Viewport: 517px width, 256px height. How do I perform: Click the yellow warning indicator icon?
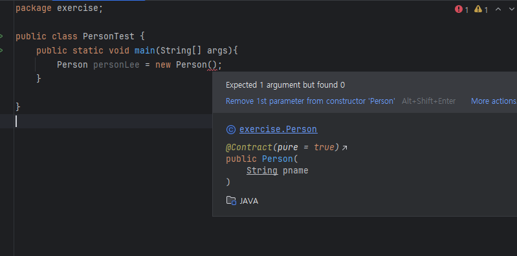(478, 9)
